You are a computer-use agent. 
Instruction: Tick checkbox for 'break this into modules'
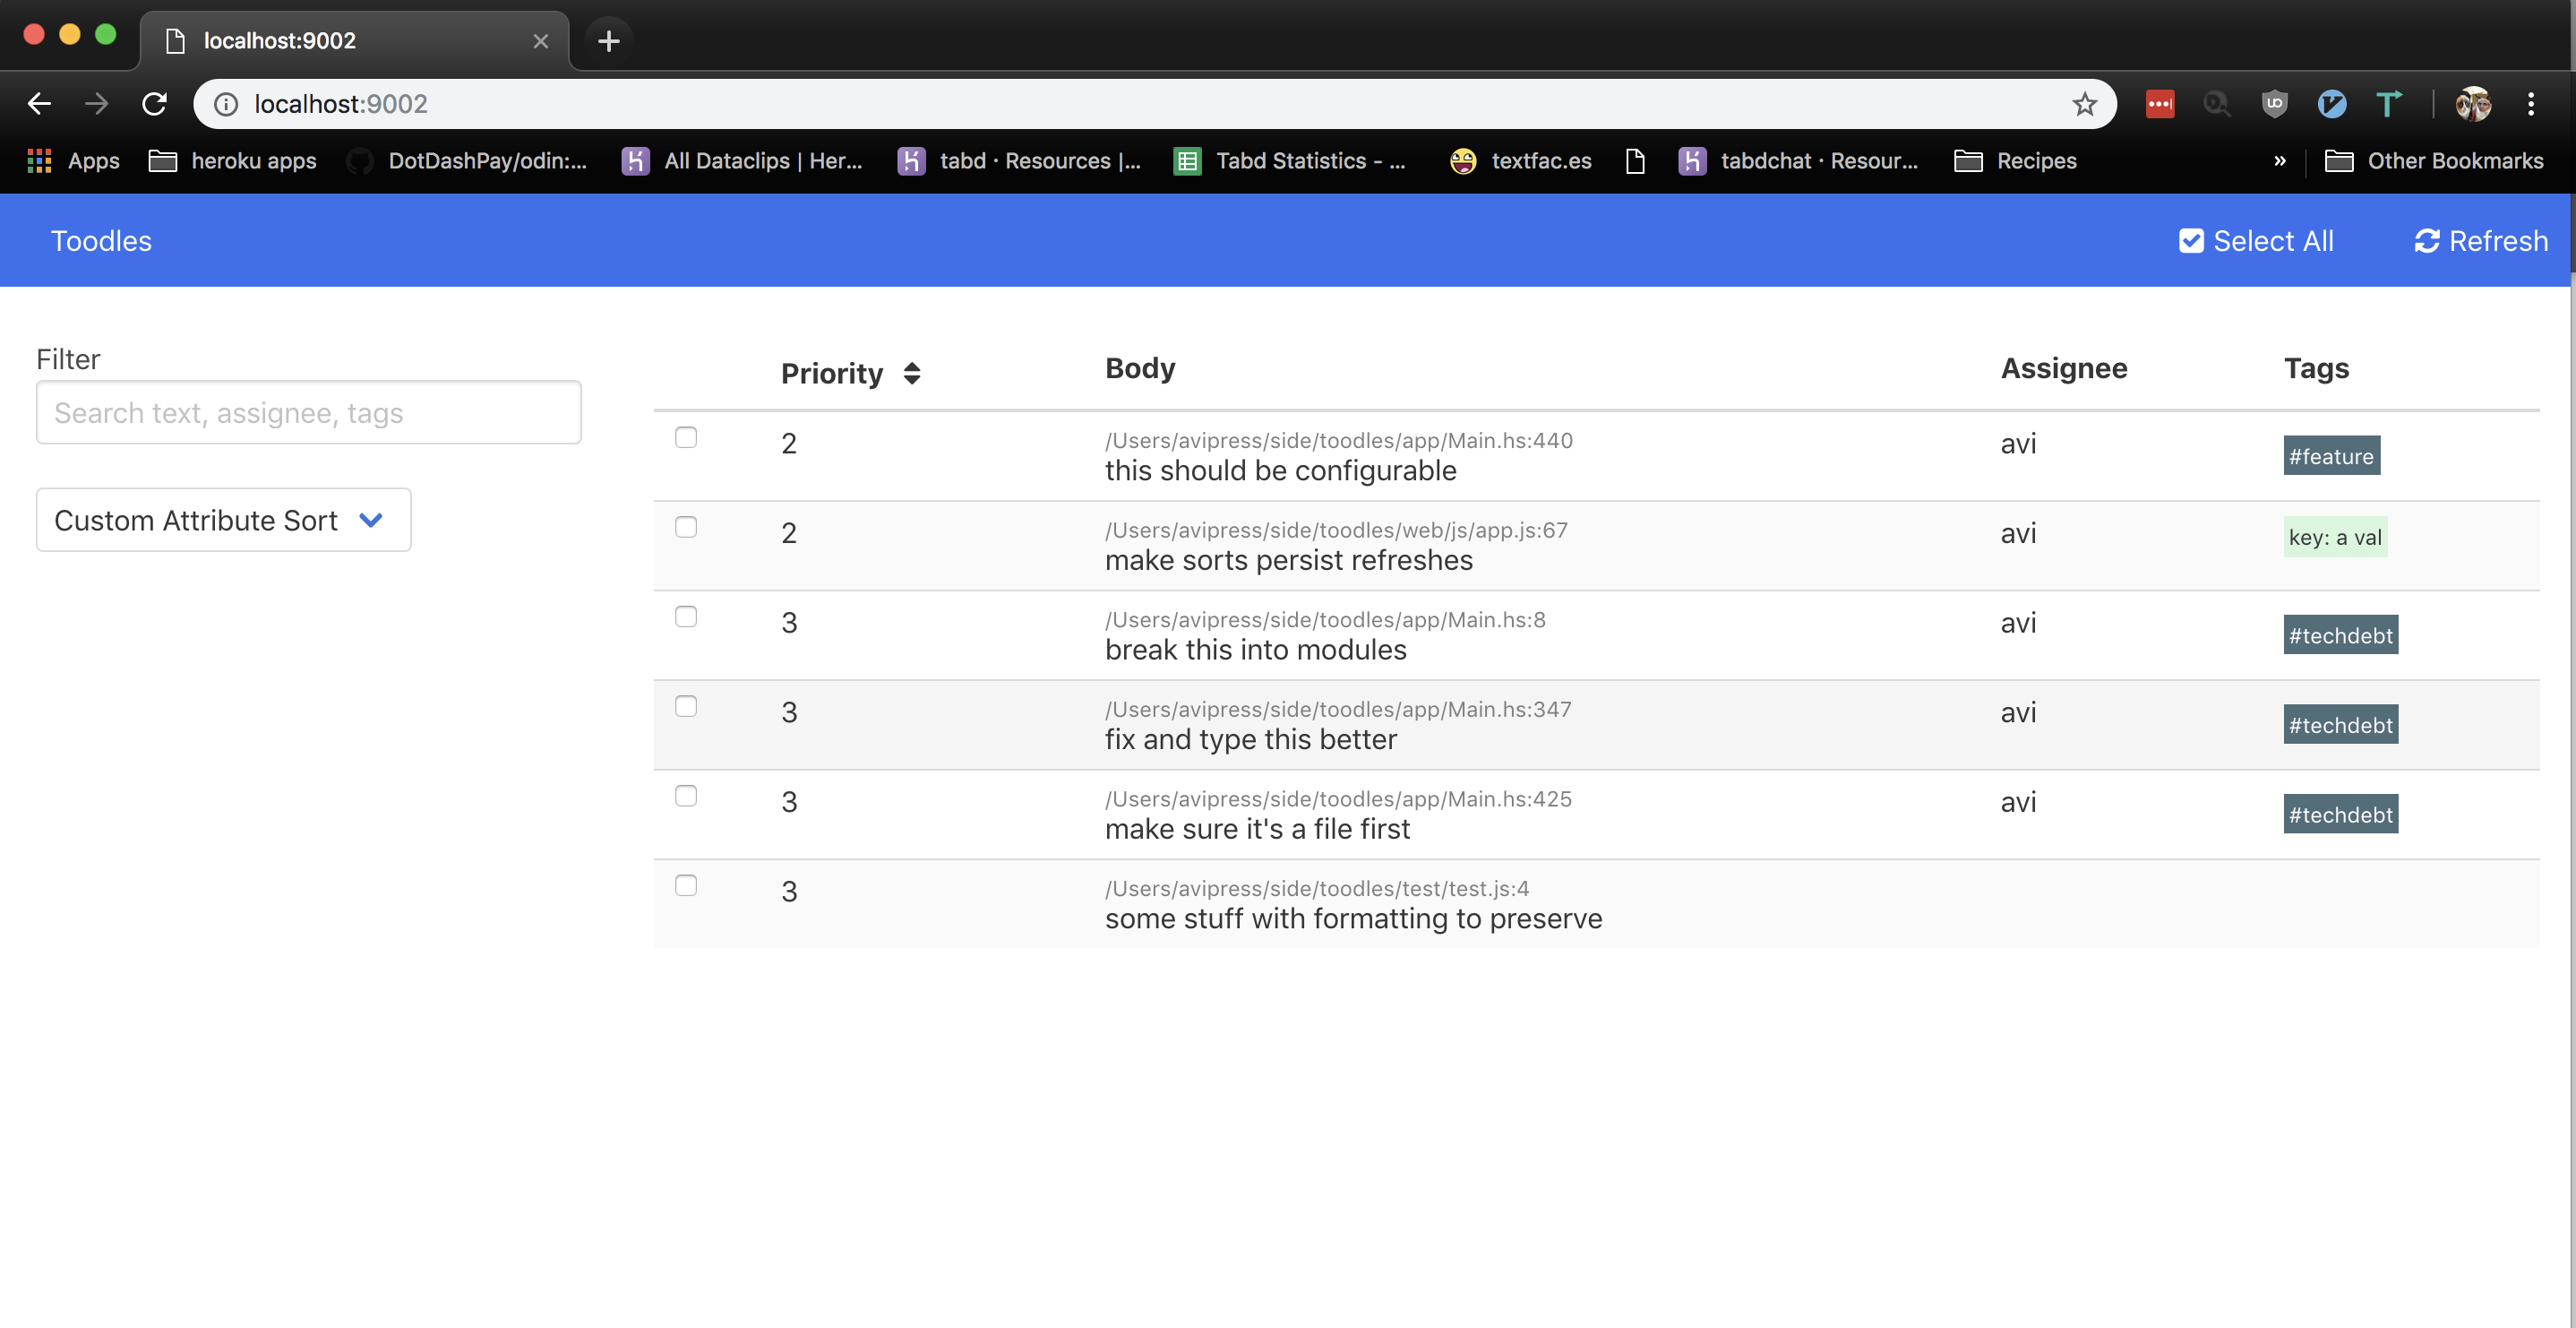pos(686,617)
